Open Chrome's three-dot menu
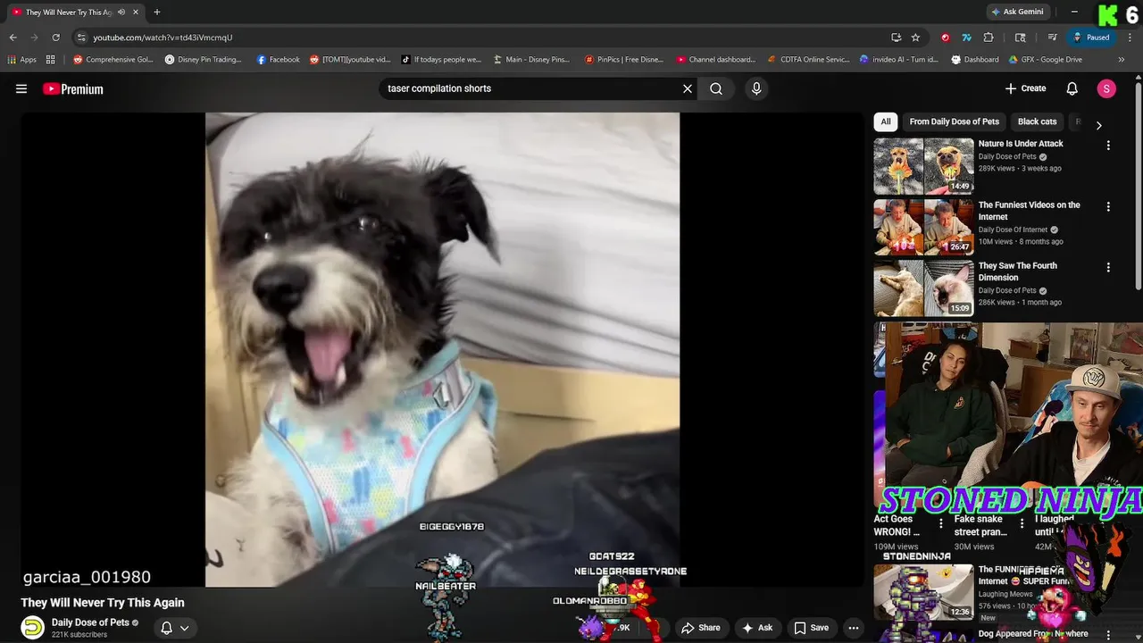 click(x=1130, y=38)
